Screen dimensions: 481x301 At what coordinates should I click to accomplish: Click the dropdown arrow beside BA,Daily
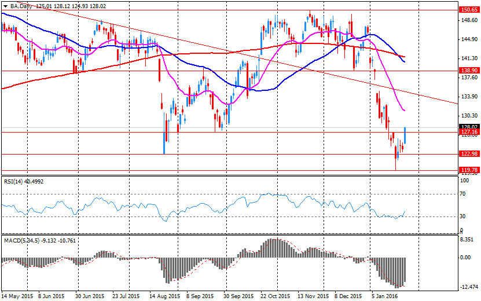pos(5,5)
